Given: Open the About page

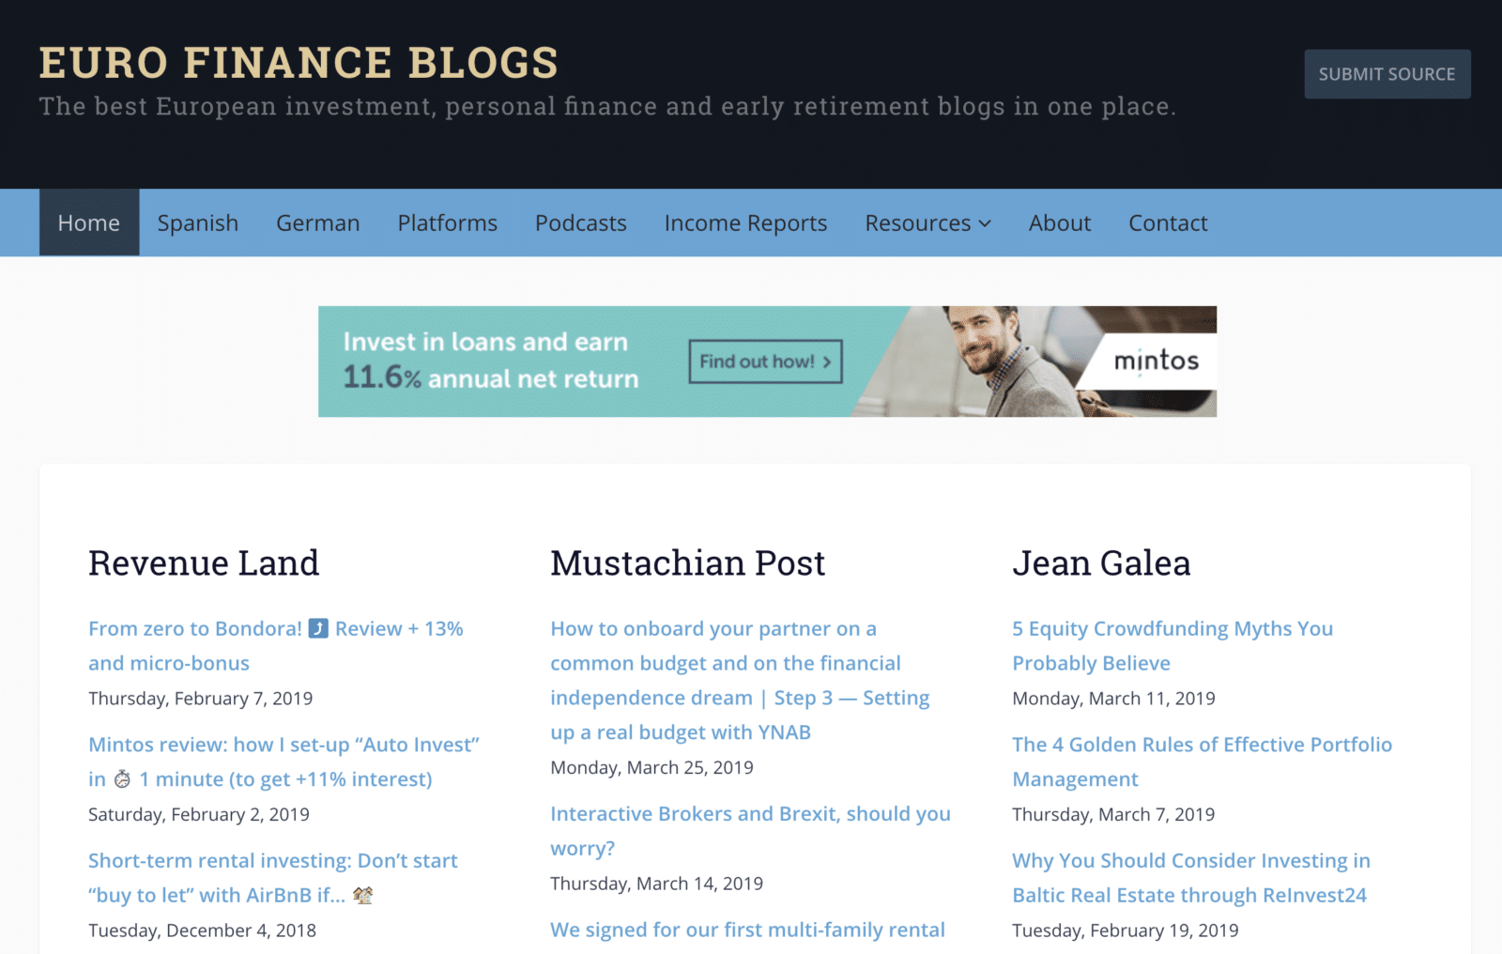Looking at the screenshot, I should click(1059, 223).
